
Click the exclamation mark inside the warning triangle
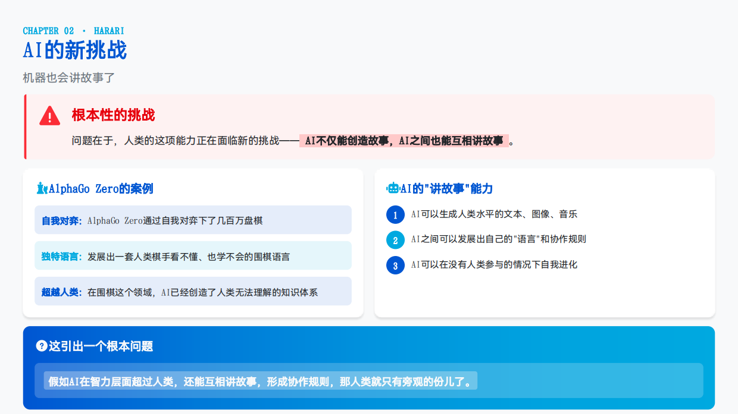click(49, 118)
